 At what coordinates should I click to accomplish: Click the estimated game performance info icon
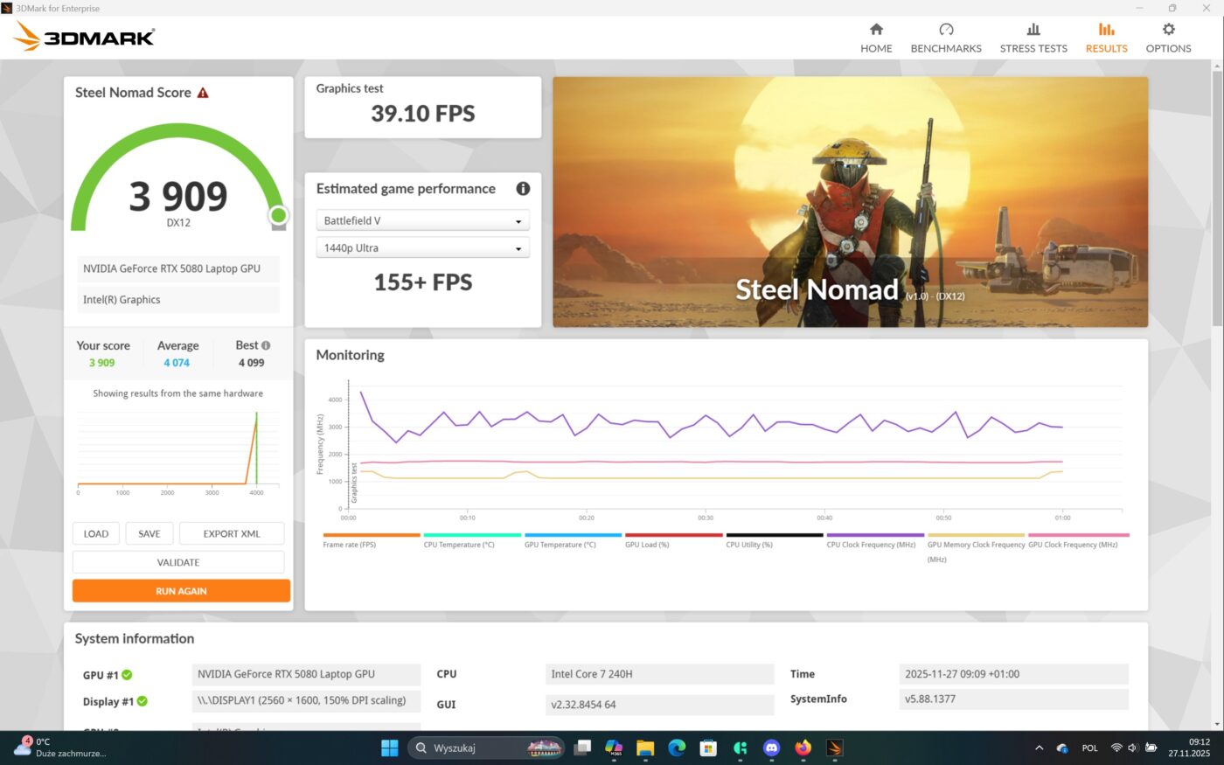tap(523, 189)
